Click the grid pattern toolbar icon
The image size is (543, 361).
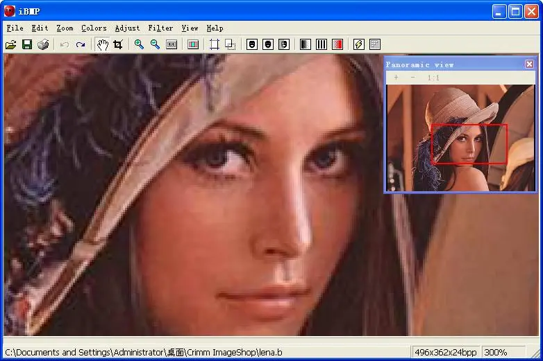click(375, 44)
